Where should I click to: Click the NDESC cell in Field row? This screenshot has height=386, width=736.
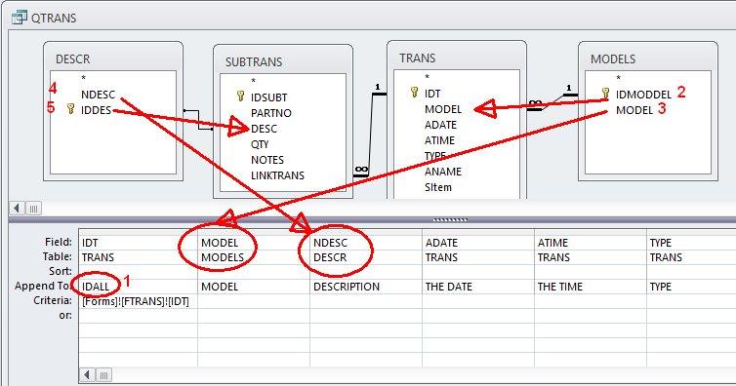pos(366,243)
